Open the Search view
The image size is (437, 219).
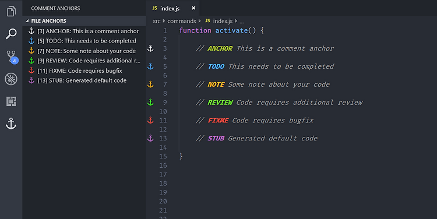pos(11,34)
